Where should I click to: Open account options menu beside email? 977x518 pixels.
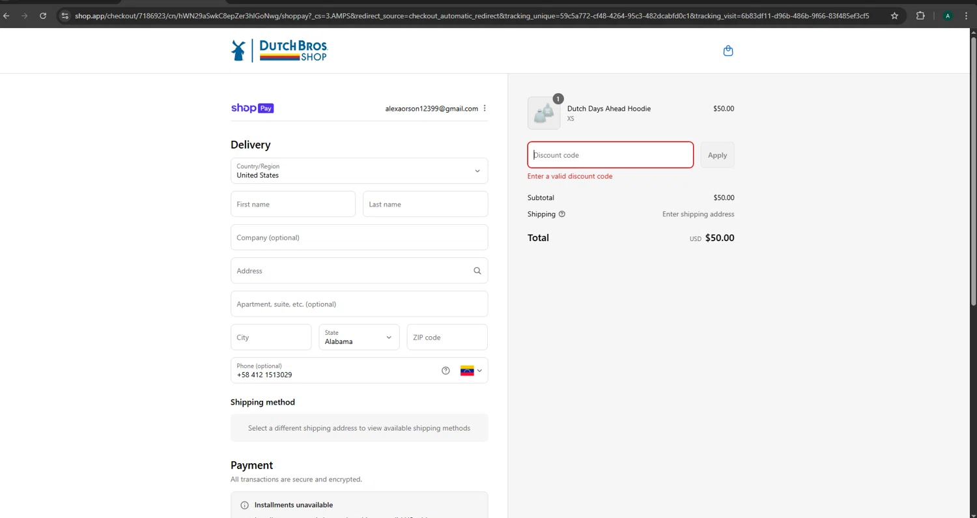485,108
